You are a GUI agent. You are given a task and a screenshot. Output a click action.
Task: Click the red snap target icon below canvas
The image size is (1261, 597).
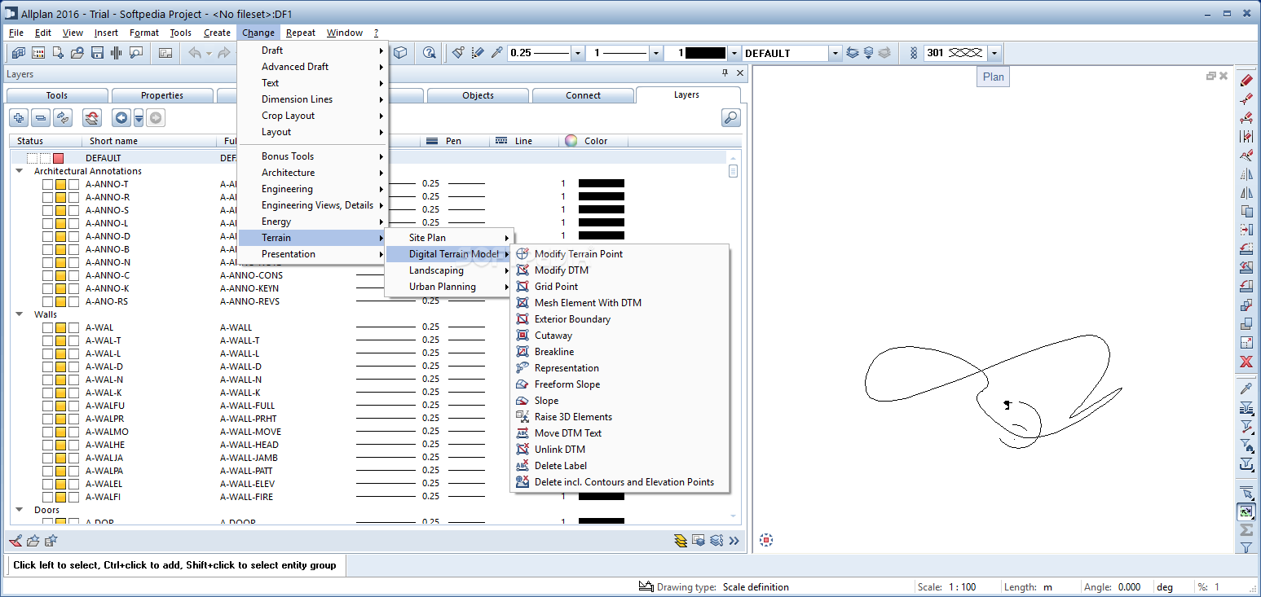[x=765, y=539]
